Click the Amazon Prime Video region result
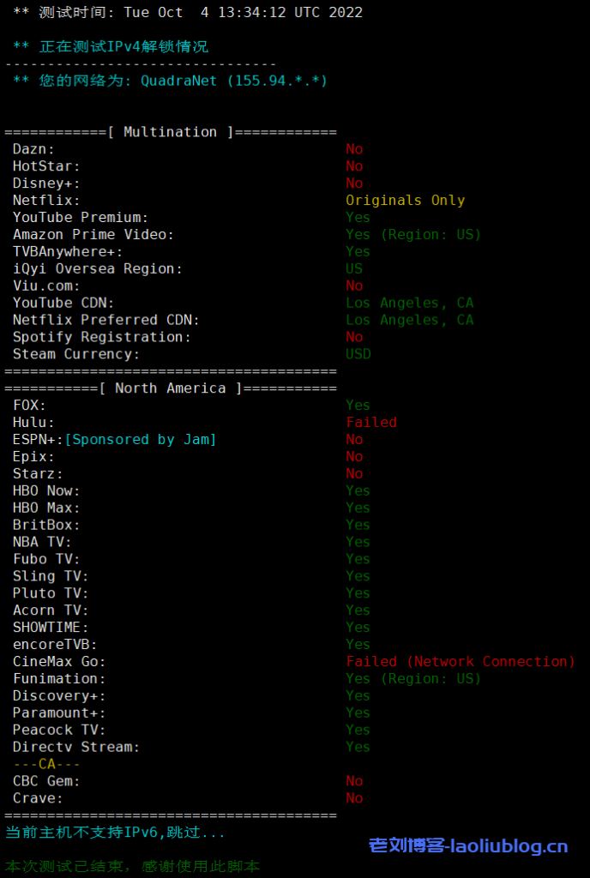Screen dimensions: 590x878 [413, 235]
